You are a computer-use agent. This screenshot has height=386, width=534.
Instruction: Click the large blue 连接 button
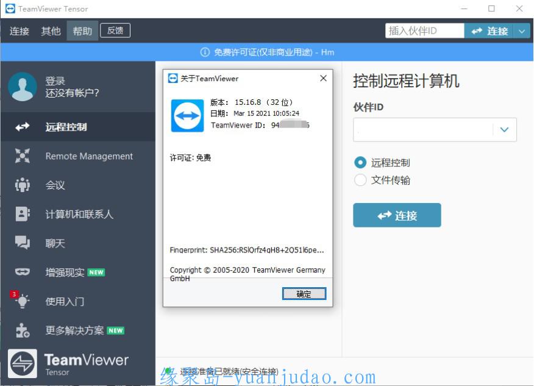tap(397, 215)
